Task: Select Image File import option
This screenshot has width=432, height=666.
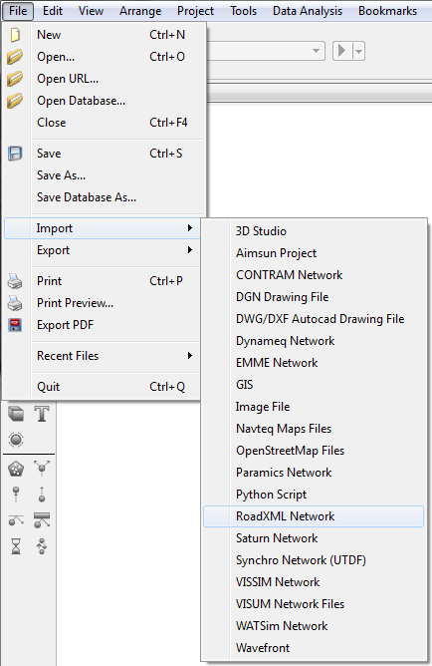Action: (314, 407)
